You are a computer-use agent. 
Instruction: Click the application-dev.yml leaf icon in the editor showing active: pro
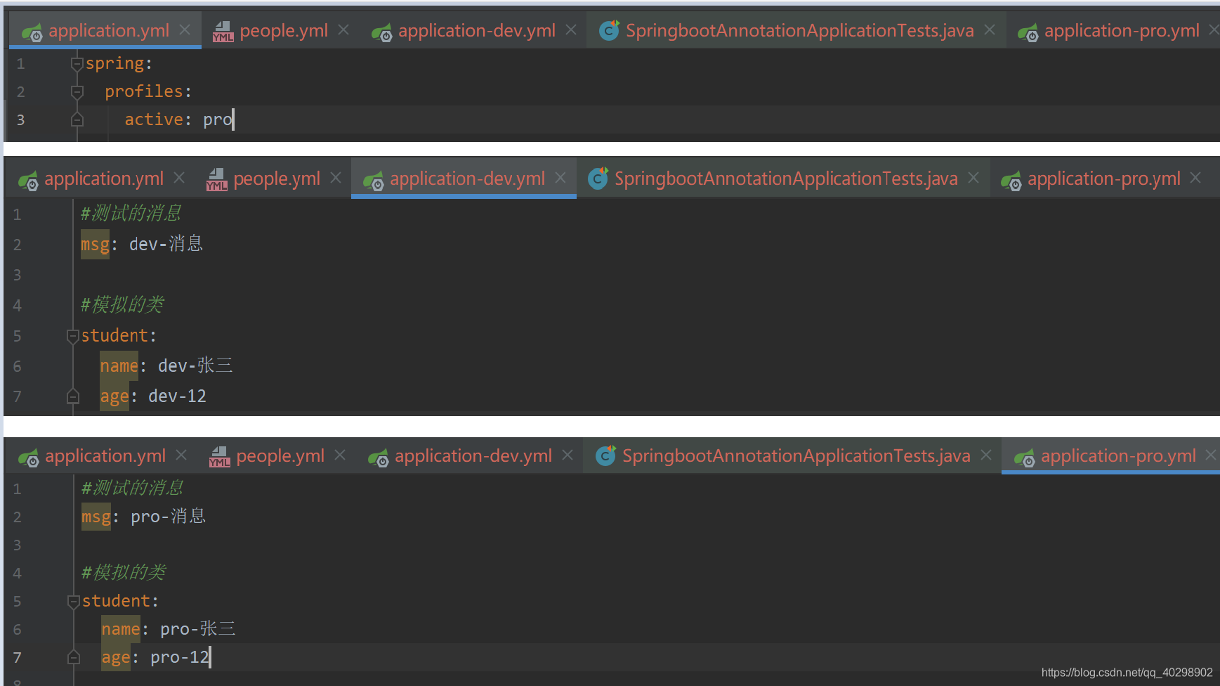tap(381, 32)
